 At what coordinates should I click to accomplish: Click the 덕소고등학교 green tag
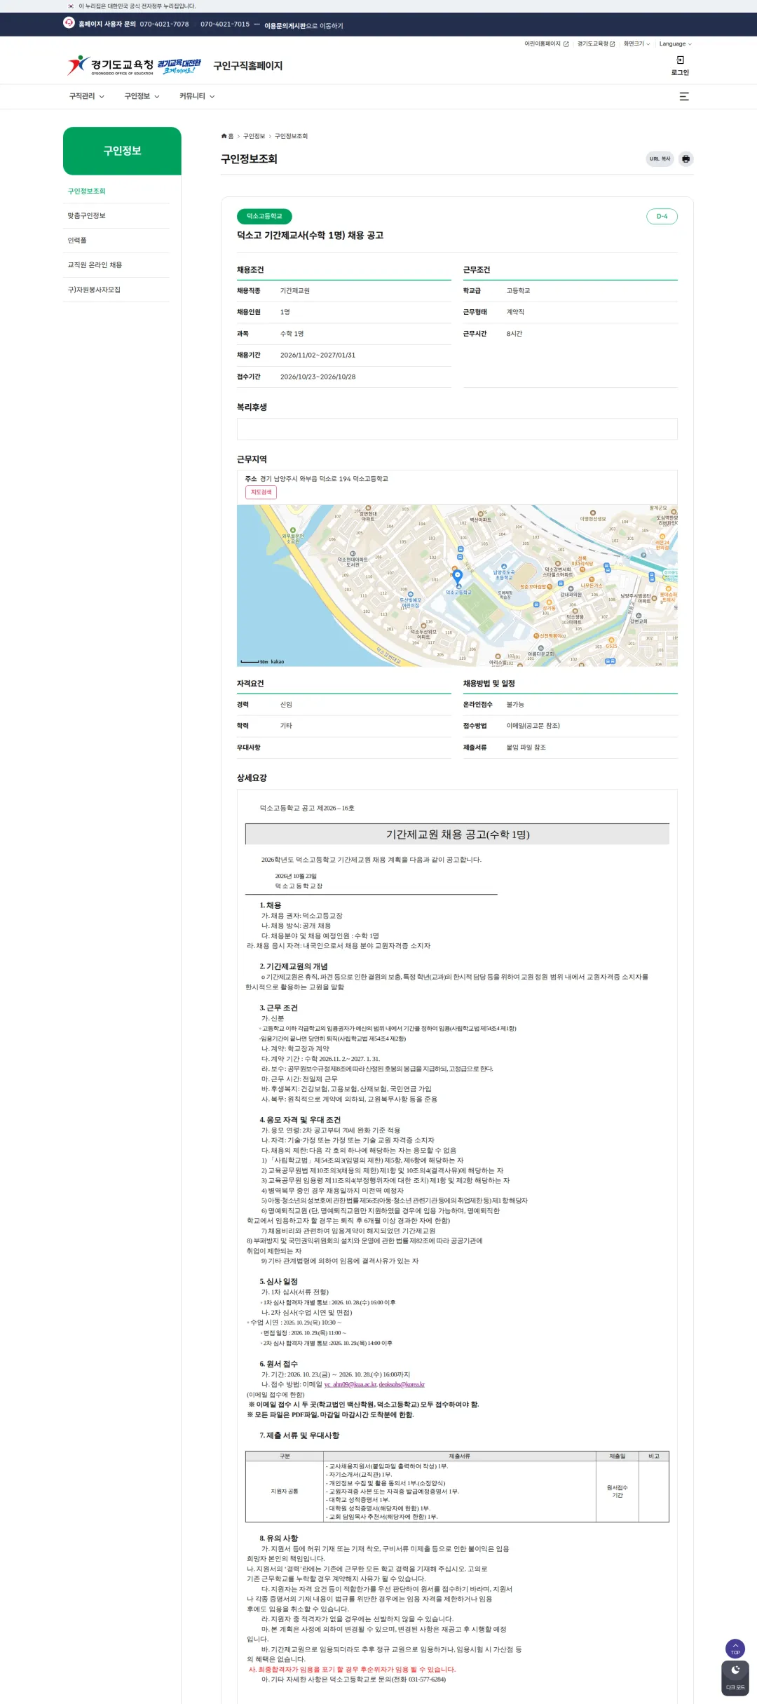coord(264,217)
